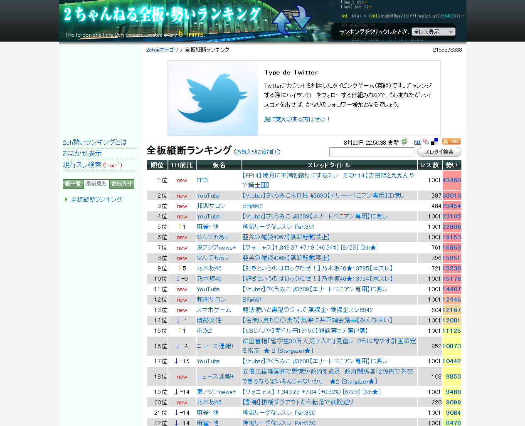Click the blue Twitter bird image
This screenshot has height=426, width=525.
(213, 98)
